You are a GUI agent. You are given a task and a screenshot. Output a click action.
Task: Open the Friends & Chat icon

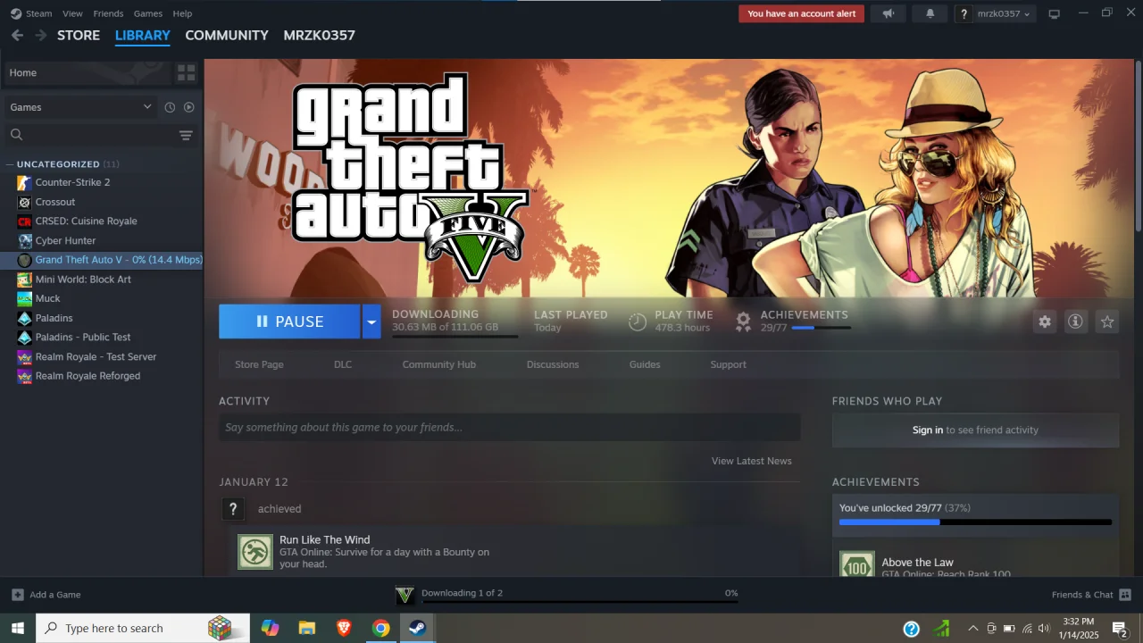(x=1125, y=595)
